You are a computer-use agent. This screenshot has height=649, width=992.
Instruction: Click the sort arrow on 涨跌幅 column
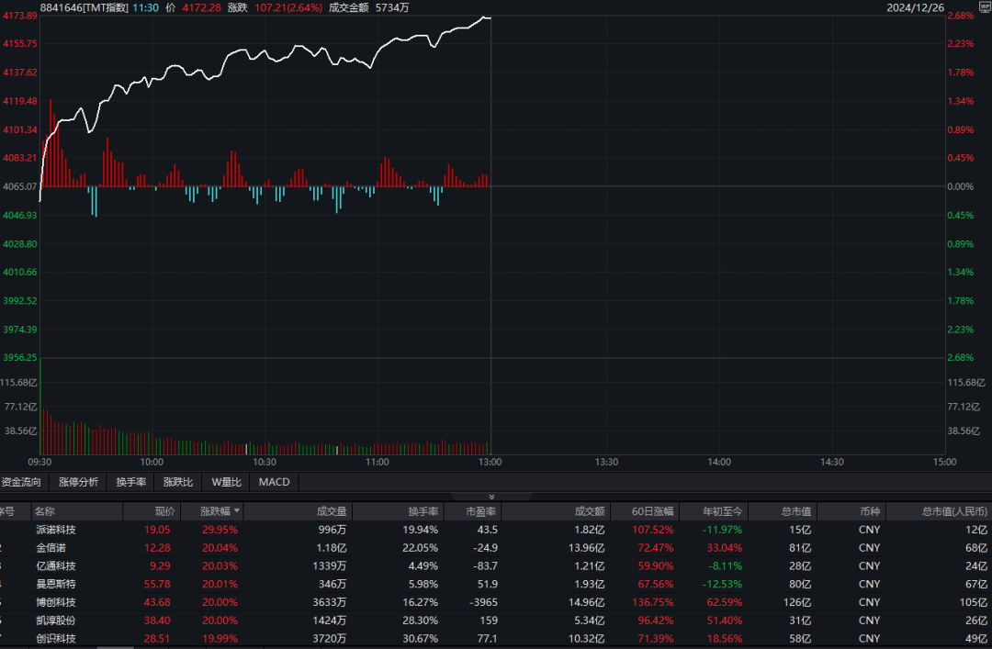(x=237, y=511)
